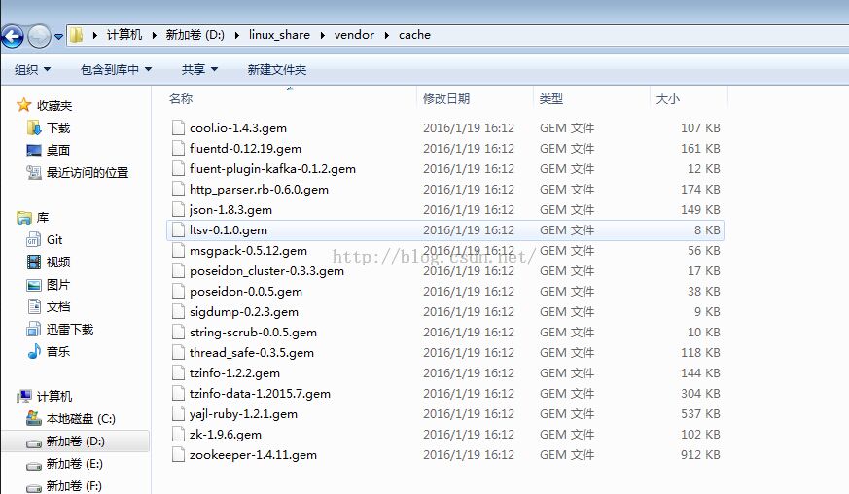Open the 包含到库中 menu
The width and height of the screenshot is (849, 494).
(x=116, y=69)
